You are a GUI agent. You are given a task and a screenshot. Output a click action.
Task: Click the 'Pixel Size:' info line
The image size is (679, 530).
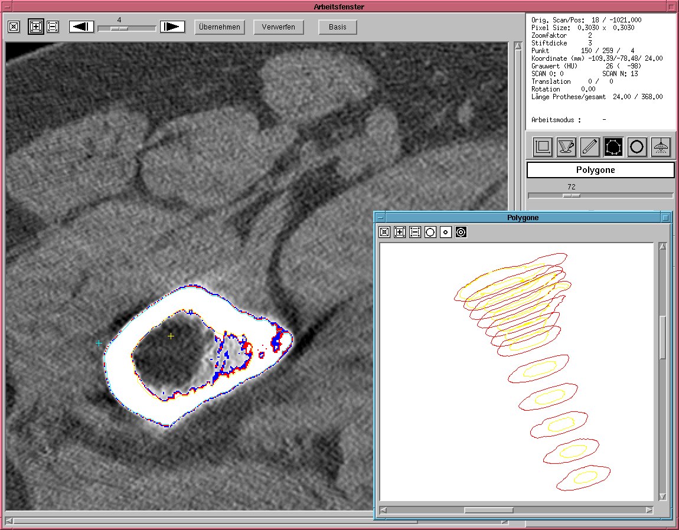point(583,28)
